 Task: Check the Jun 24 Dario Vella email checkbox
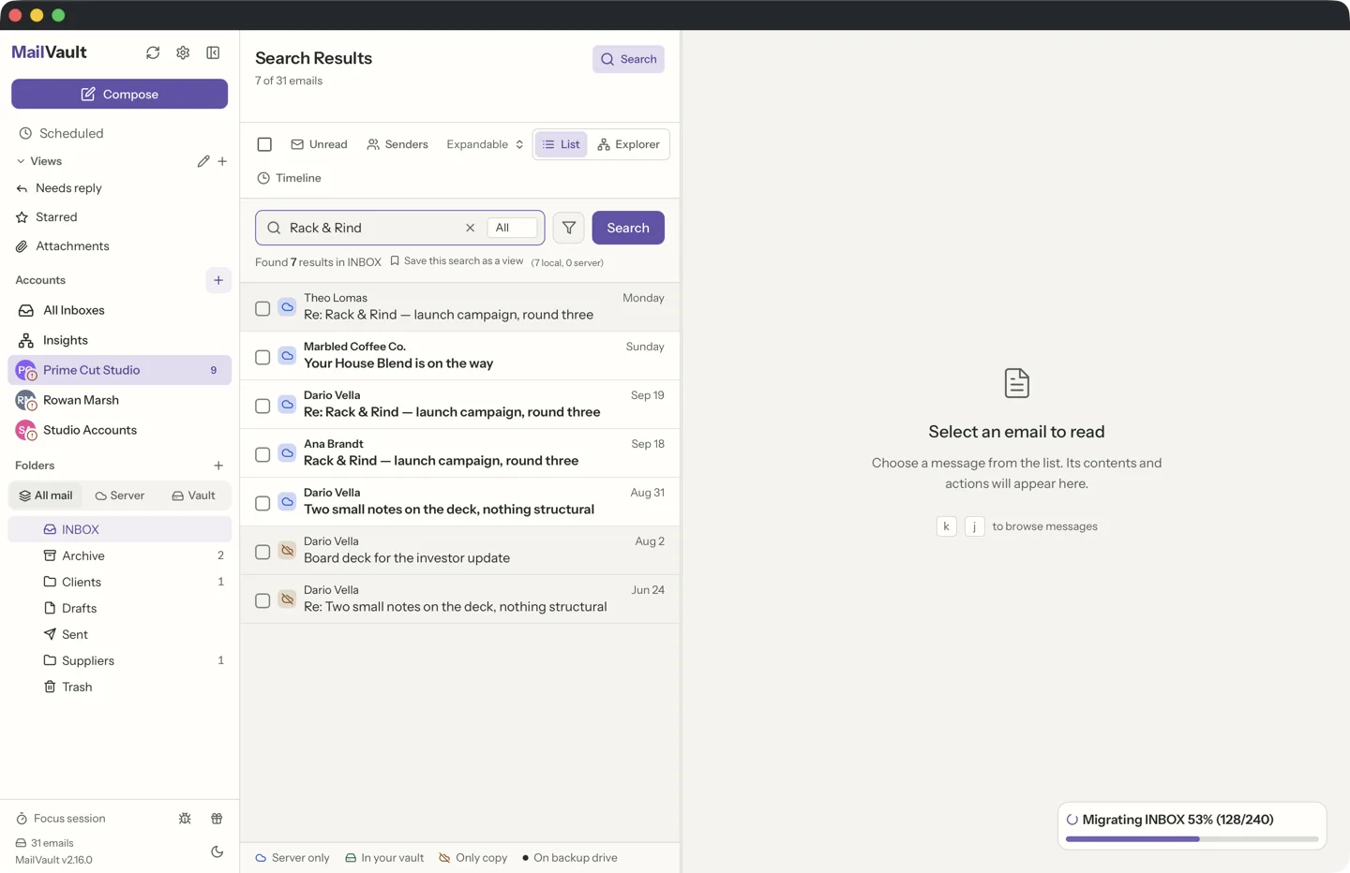tap(262, 600)
